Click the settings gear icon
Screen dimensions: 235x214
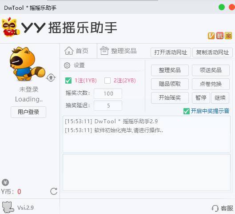pyautogui.click(x=67, y=65)
